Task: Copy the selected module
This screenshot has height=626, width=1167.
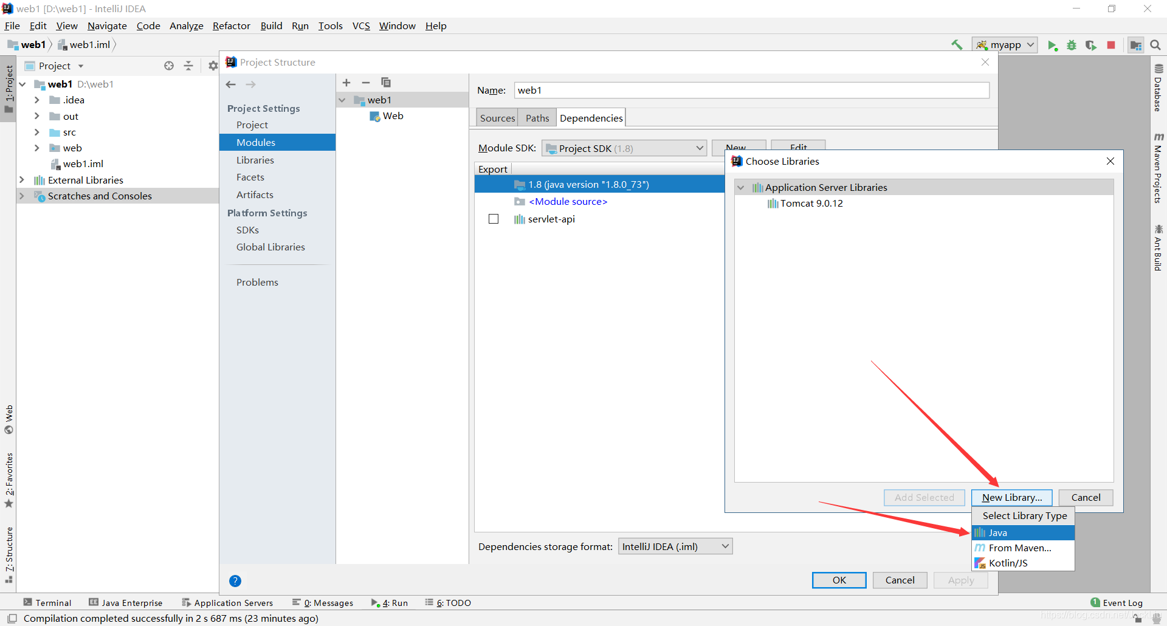Action: point(385,83)
